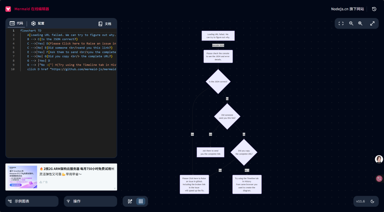Viewport: 384px width, 212px height.
Task: Click the user avatar icon
Action: point(379,159)
